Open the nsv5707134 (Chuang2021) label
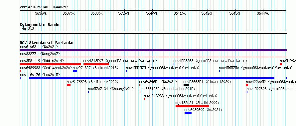Image resolution: width=296 pixels, height=126 pixels. [x=111, y=89]
